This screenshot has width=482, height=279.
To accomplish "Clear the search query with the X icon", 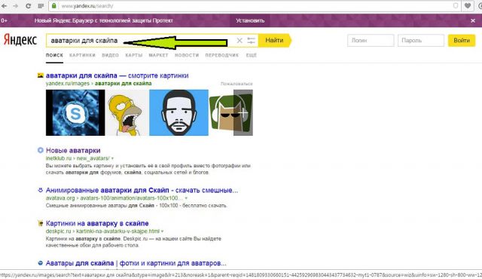I will click(x=239, y=40).
